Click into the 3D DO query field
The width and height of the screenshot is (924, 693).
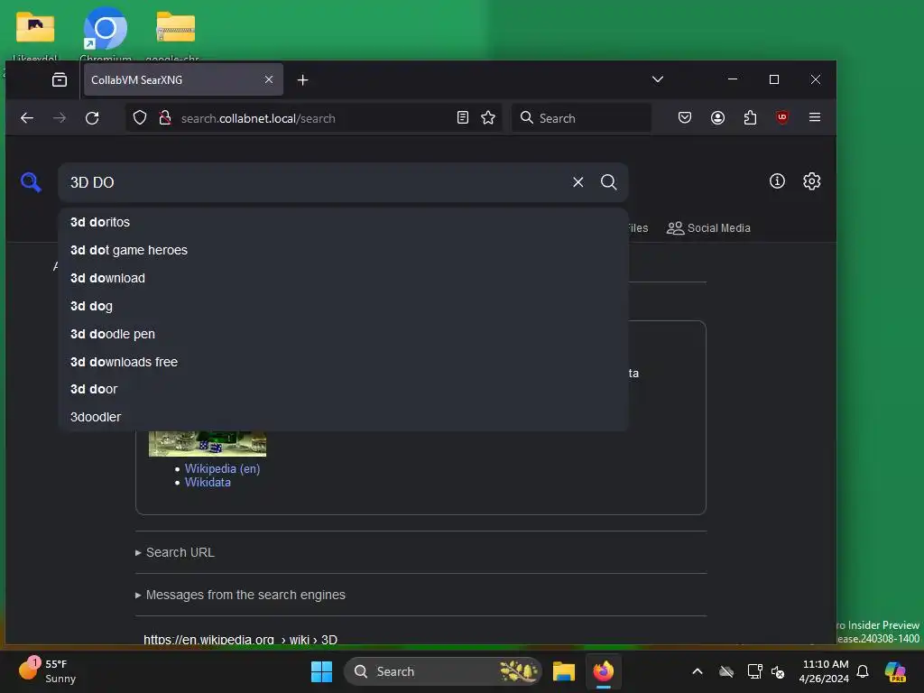pos(315,182)
